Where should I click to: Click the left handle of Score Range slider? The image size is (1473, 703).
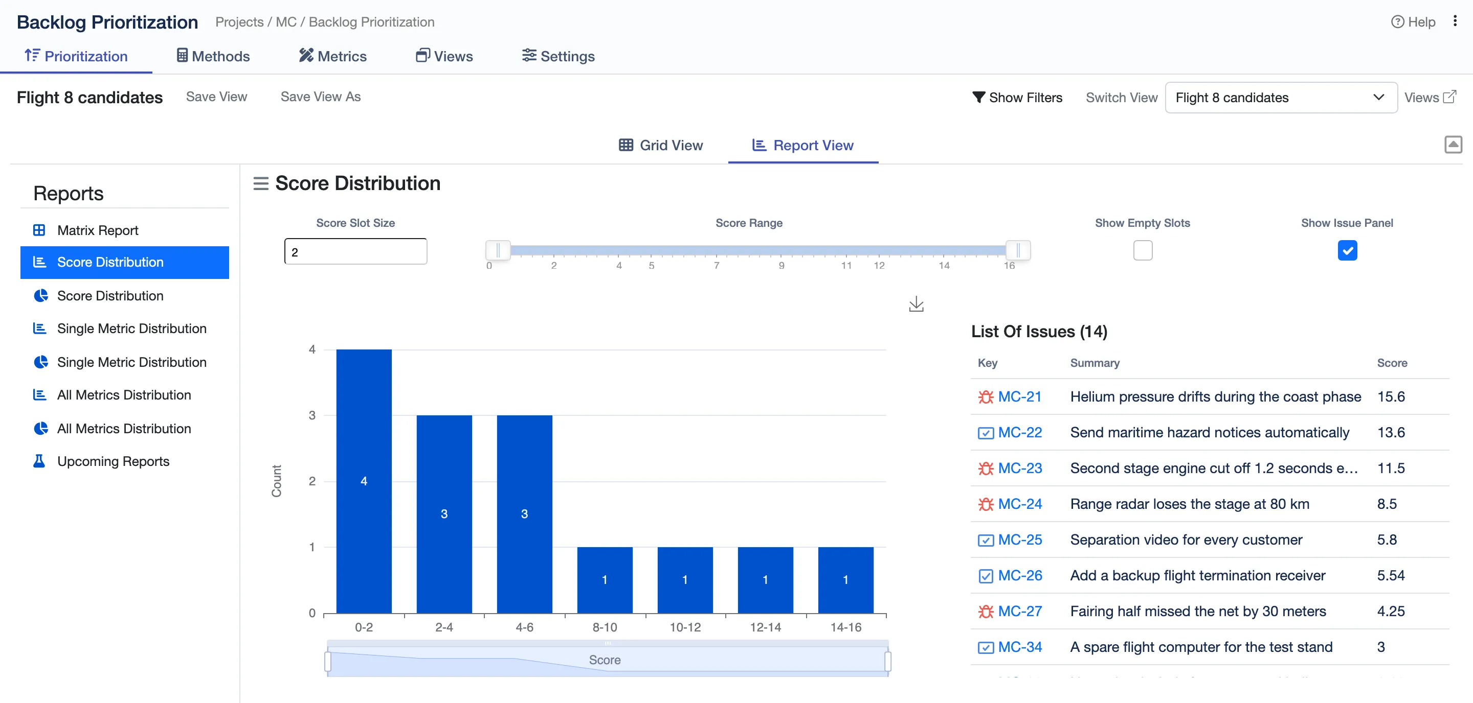pos(498,250)
